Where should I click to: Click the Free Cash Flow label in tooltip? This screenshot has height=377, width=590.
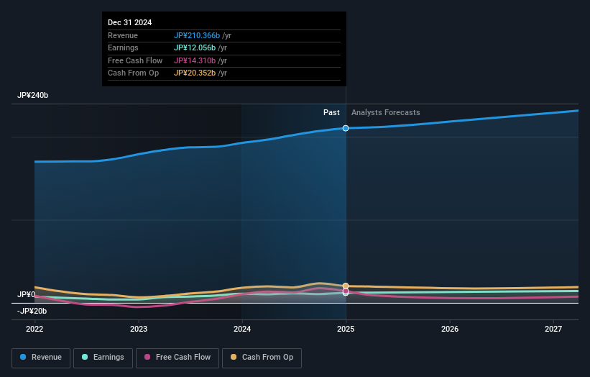coord(135,60)
